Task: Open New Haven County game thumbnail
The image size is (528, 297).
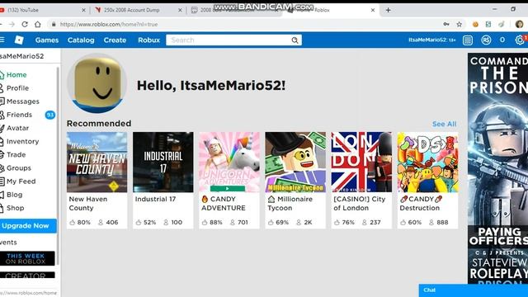Action: point(97,162)
